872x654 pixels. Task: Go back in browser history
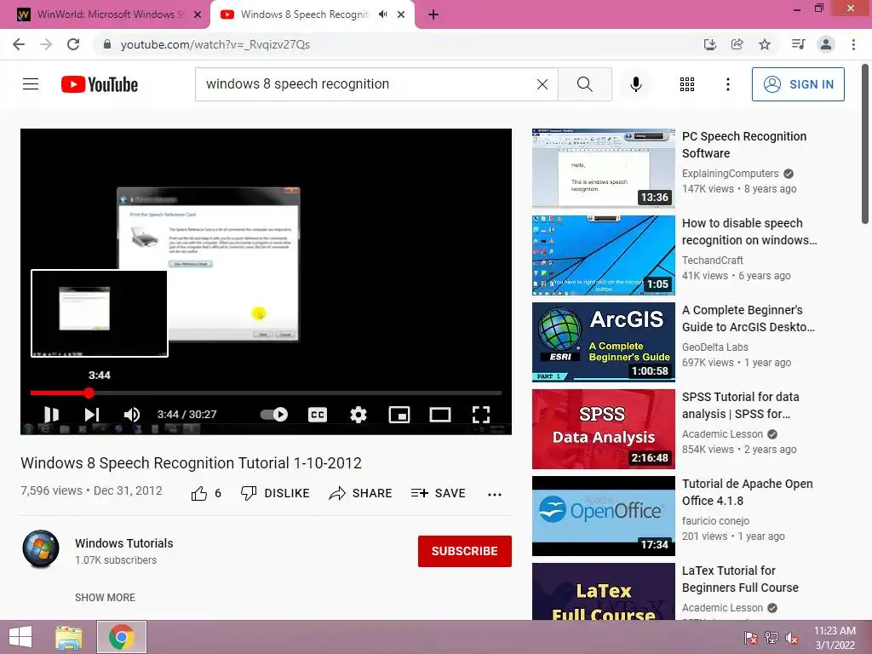coord(19,44)
